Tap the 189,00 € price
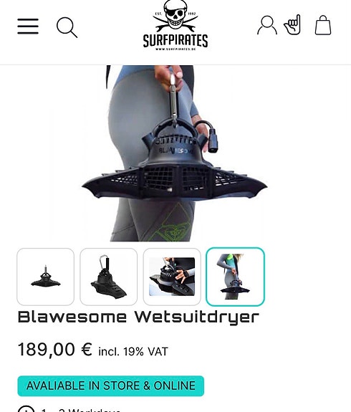 [55, 350]
